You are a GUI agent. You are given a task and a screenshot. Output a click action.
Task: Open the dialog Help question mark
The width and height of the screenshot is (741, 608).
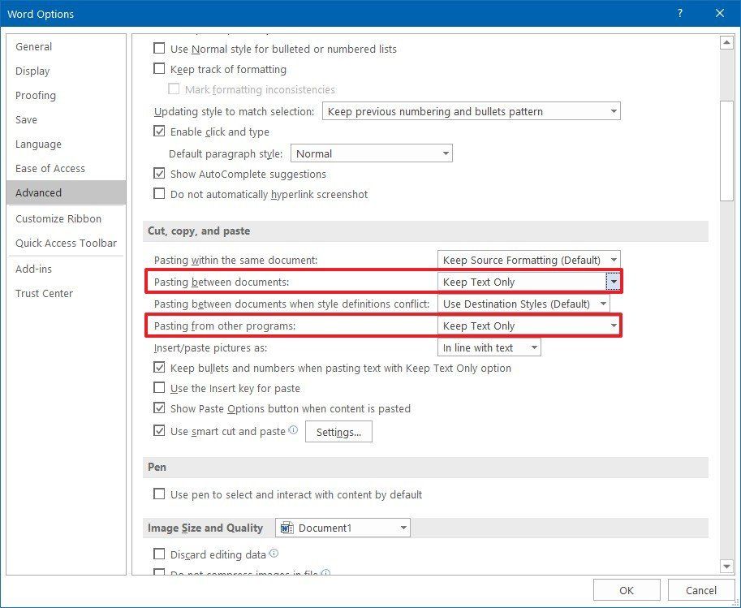[x=679, y=13]
